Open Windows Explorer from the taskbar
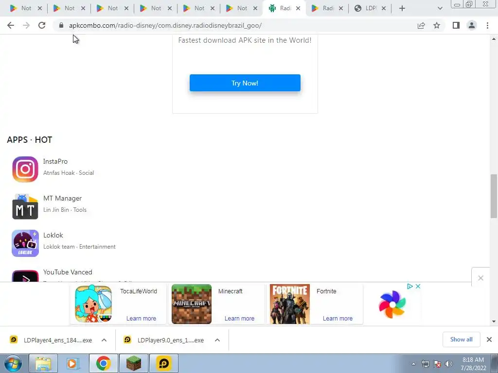Image resolution: width=498 pixels, height=373 pixels. click(43, 363)
